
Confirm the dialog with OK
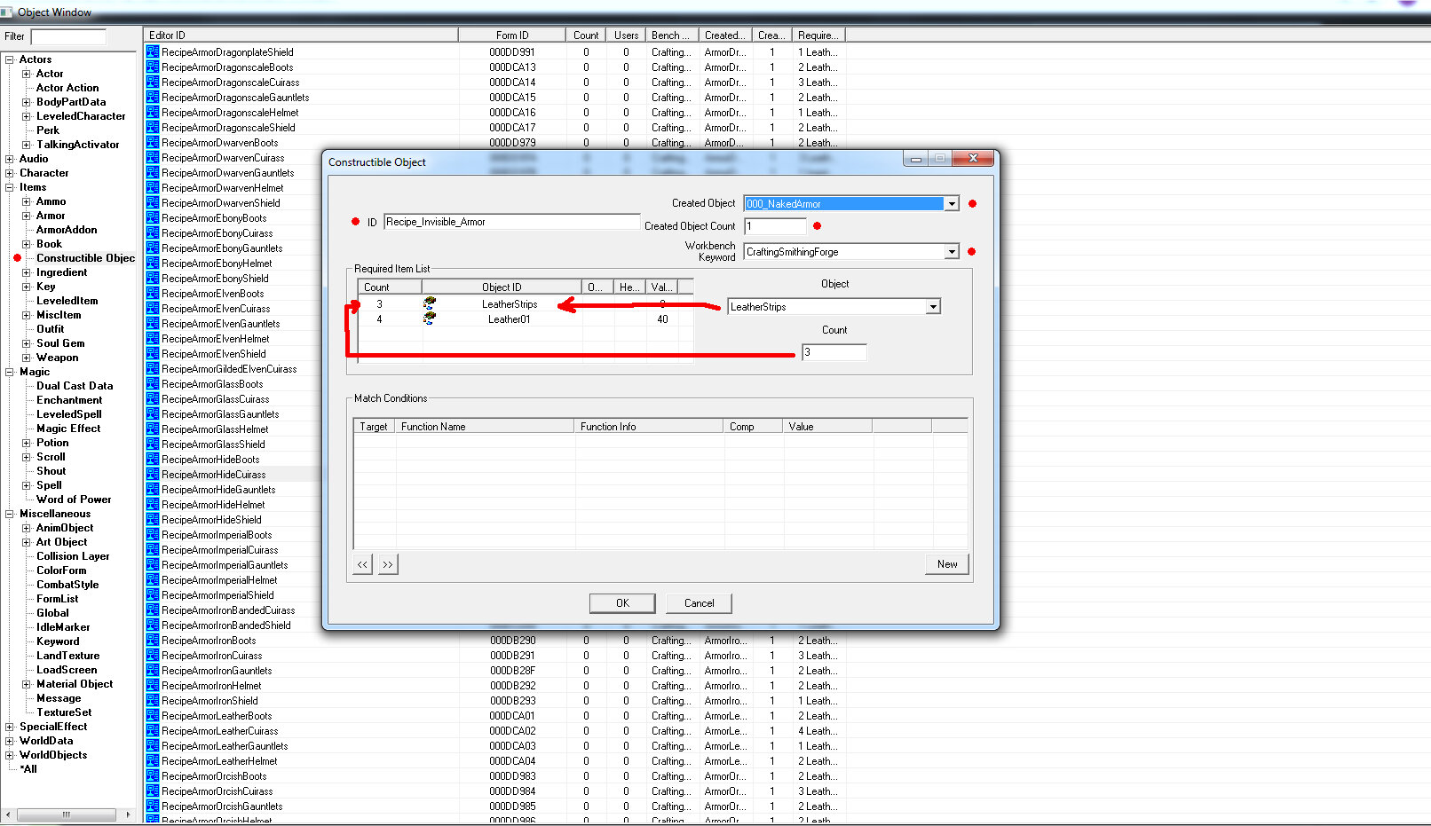622,603
